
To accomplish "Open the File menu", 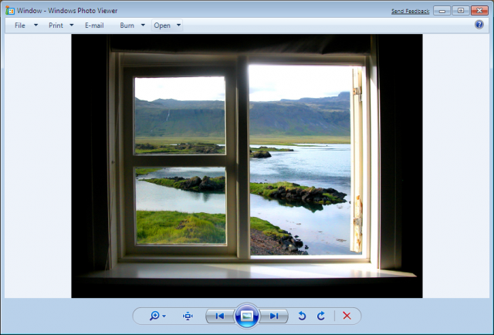I will (x=20, y=25).
